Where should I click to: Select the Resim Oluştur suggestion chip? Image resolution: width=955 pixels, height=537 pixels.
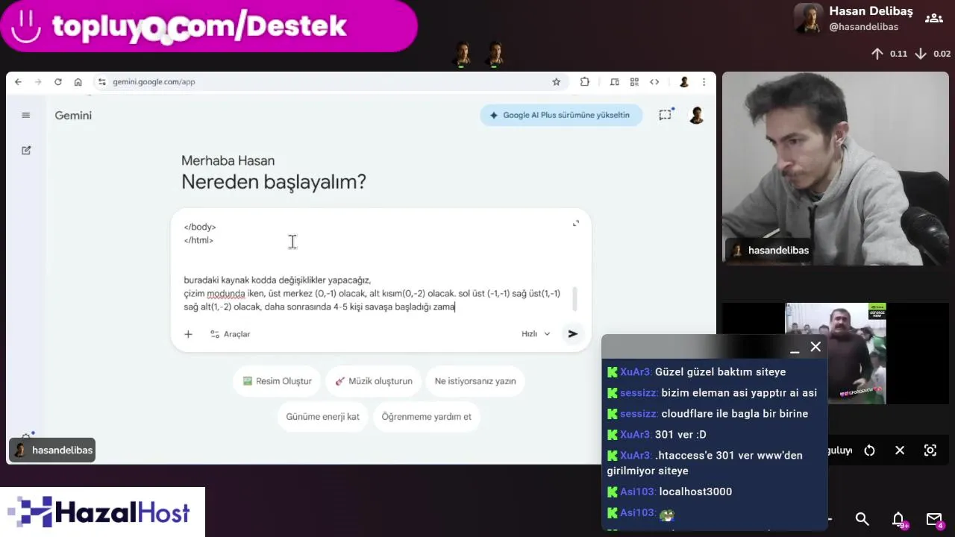(278, 381)
